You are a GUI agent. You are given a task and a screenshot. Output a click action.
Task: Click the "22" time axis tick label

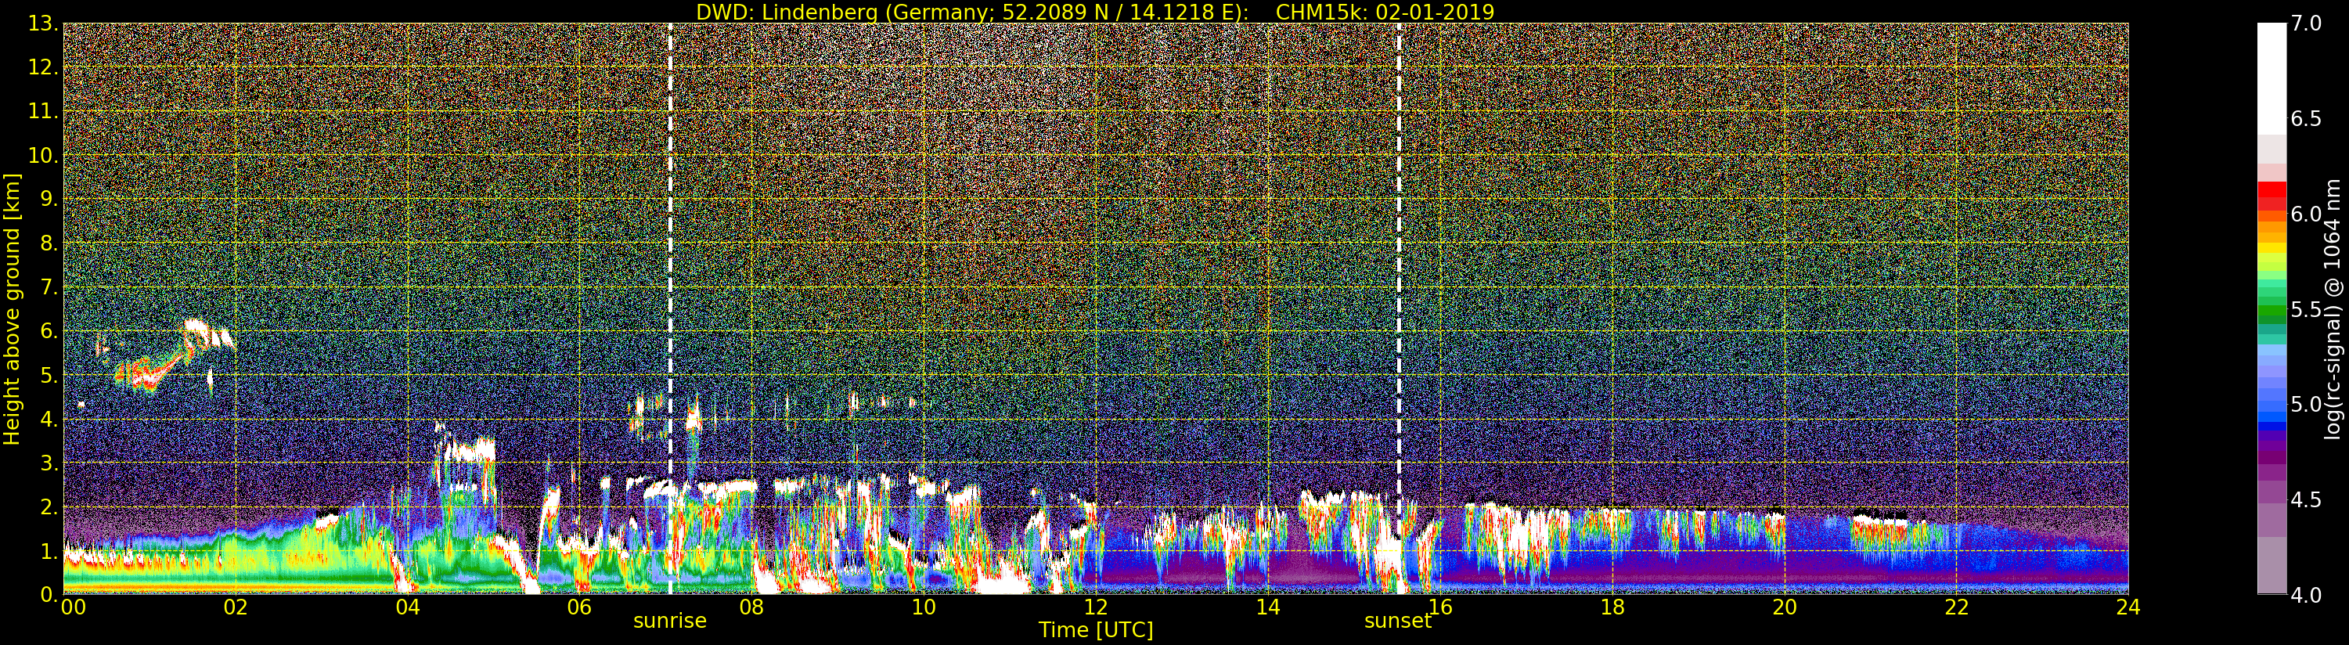[1956, 607]
